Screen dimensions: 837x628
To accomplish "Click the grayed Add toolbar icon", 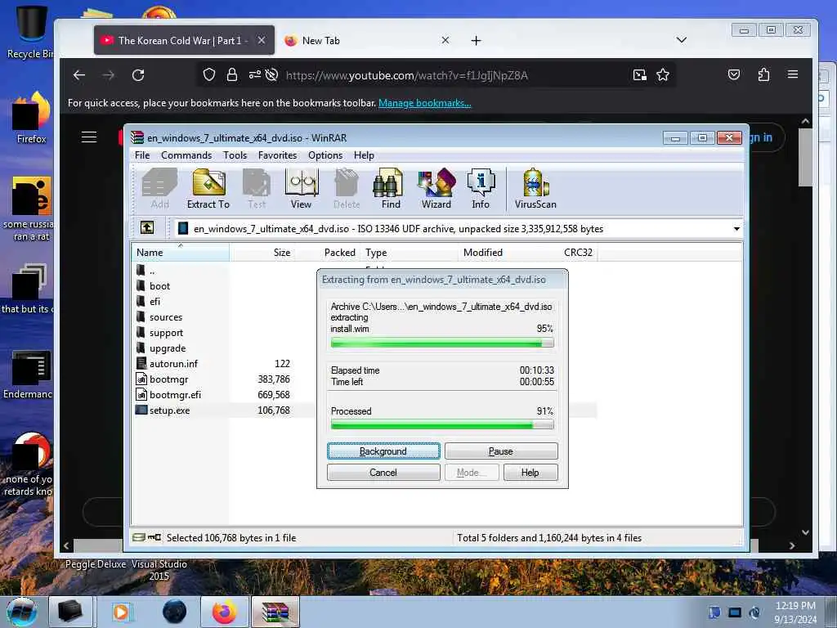I will click(159, 189).
